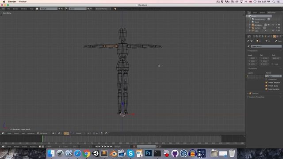Click the timeline play button
This screenshot has width=283, height=159.
pos(105,147)
